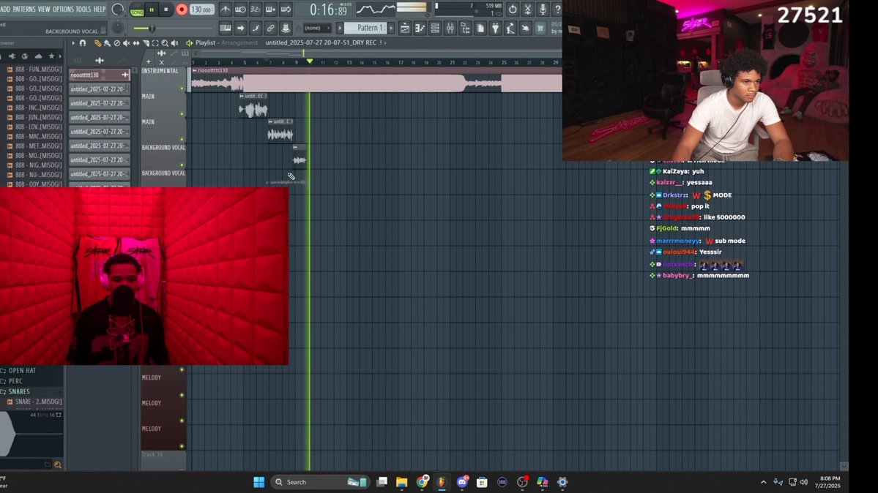The width and height of the screenshot is (878, 493).
Task: Open the FL Studio shop cart icon
Action: point(540,28)
